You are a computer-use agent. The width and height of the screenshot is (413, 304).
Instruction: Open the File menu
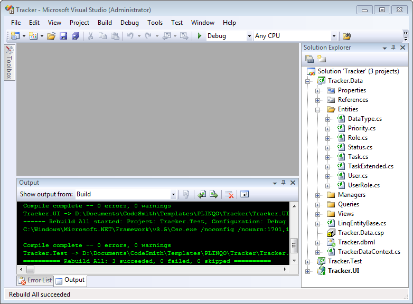(16, 23)
